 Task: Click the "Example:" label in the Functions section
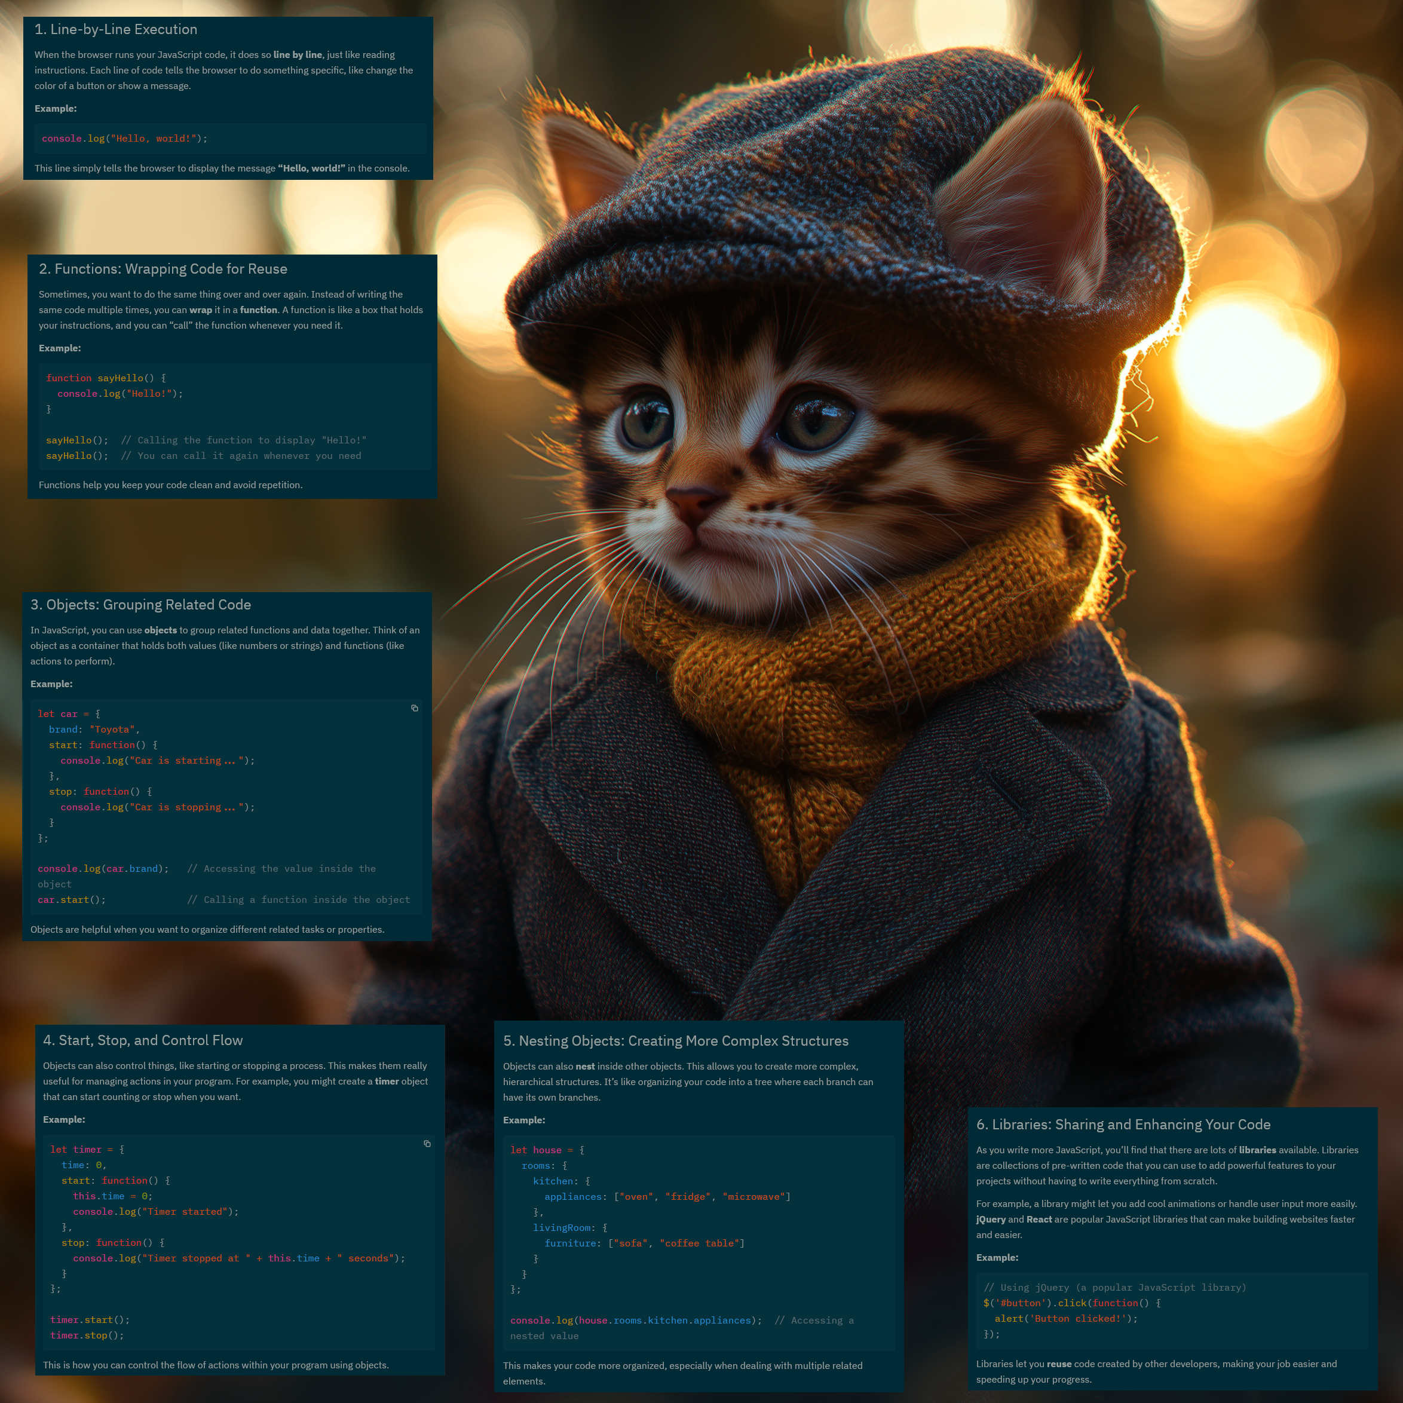point(60,348)
